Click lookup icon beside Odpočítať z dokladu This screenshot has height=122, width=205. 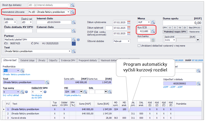click(x=198, y=84)
